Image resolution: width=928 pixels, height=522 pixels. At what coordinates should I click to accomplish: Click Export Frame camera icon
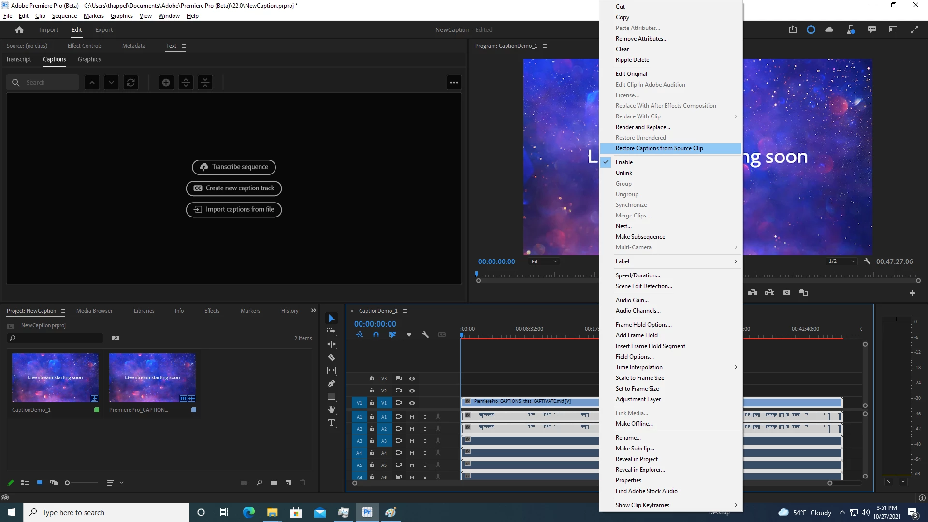coord(787,292)
